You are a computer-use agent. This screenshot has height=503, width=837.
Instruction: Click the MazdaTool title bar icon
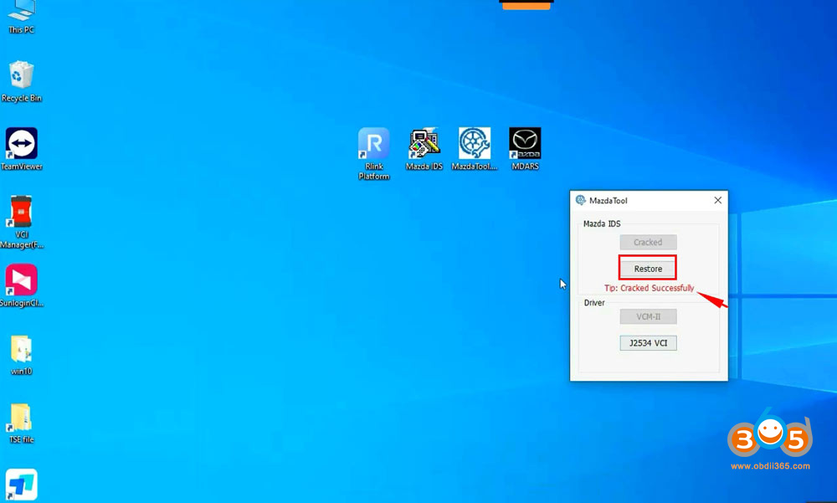580,200
